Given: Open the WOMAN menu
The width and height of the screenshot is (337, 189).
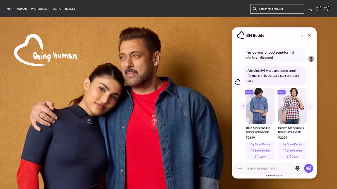Looking at the screenshot, I should click(x=22, y=9).
